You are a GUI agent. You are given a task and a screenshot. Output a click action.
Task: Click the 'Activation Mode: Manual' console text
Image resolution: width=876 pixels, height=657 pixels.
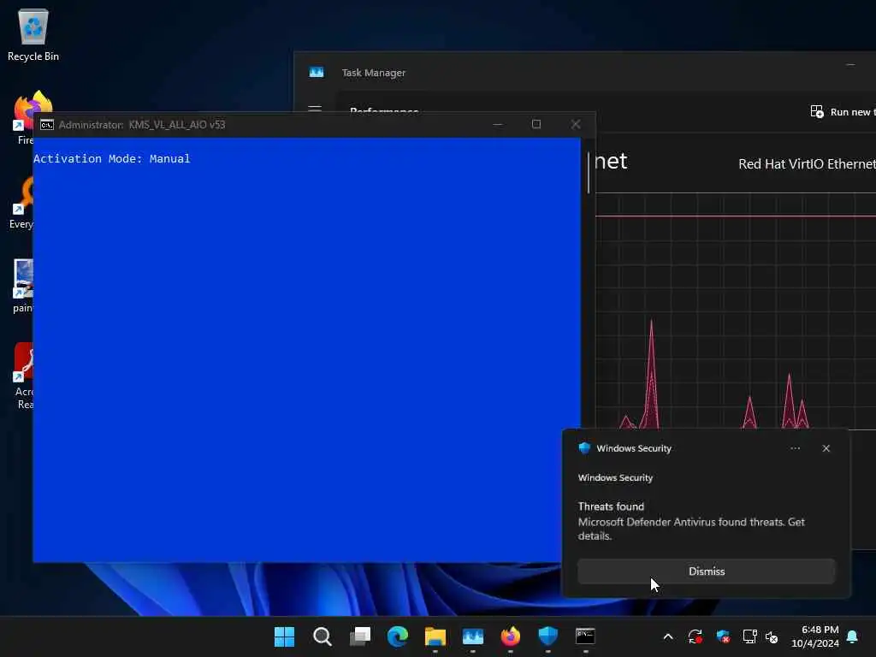pos(112,158)
